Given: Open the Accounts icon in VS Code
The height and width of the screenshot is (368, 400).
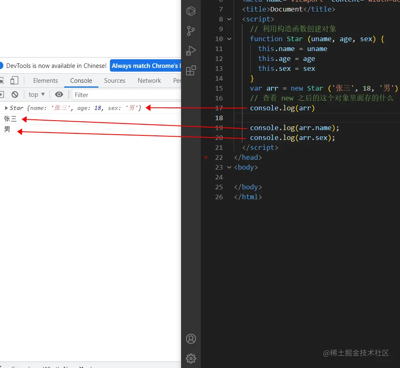Looking at the screenshot, I should pyautogui.click(x=191, y=339).
